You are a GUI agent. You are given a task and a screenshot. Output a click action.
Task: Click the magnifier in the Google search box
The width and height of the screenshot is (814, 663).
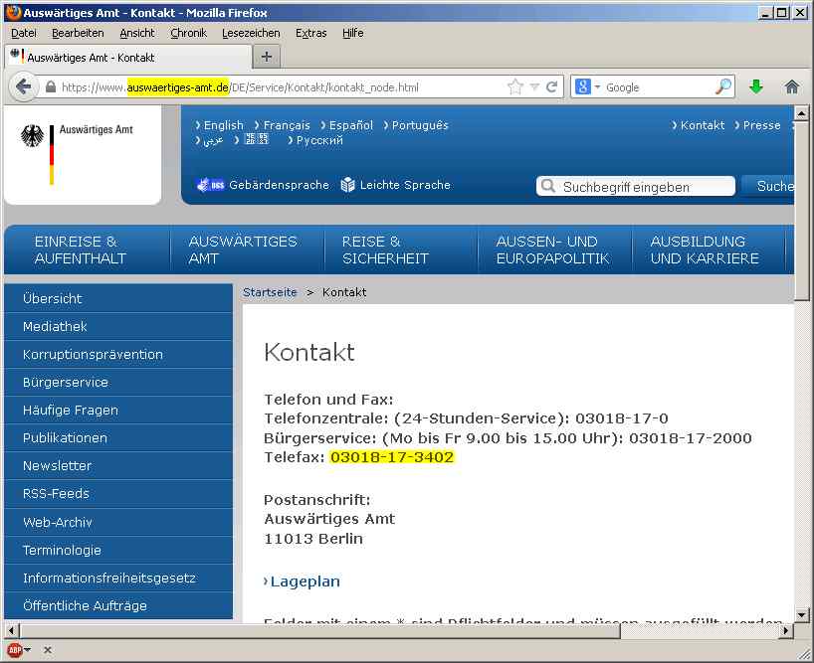pyautogui.click(x=723, y=86)
